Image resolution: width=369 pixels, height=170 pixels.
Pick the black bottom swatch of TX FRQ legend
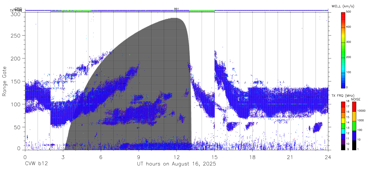[343, 148]
